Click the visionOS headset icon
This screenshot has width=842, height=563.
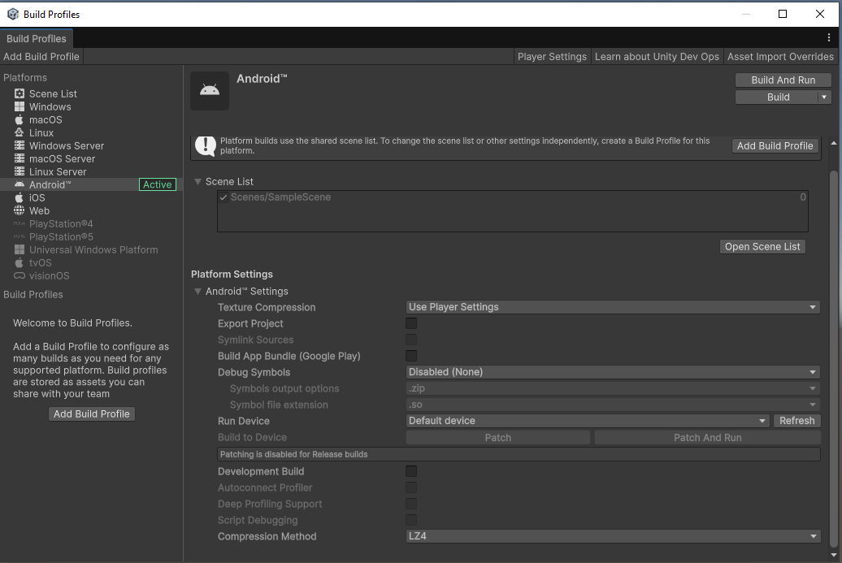[20, 276]
